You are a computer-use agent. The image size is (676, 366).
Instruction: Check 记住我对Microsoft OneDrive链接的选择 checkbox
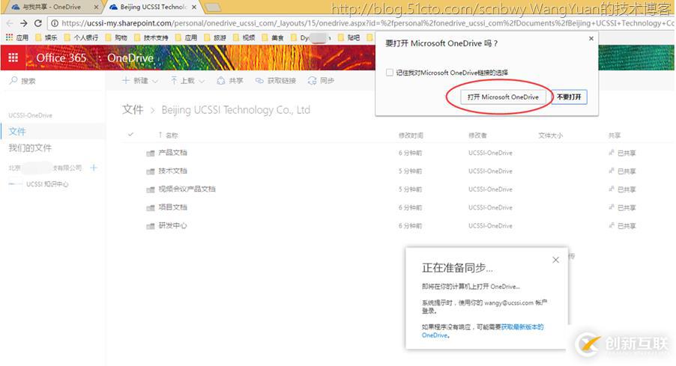(x=390, y=73)
